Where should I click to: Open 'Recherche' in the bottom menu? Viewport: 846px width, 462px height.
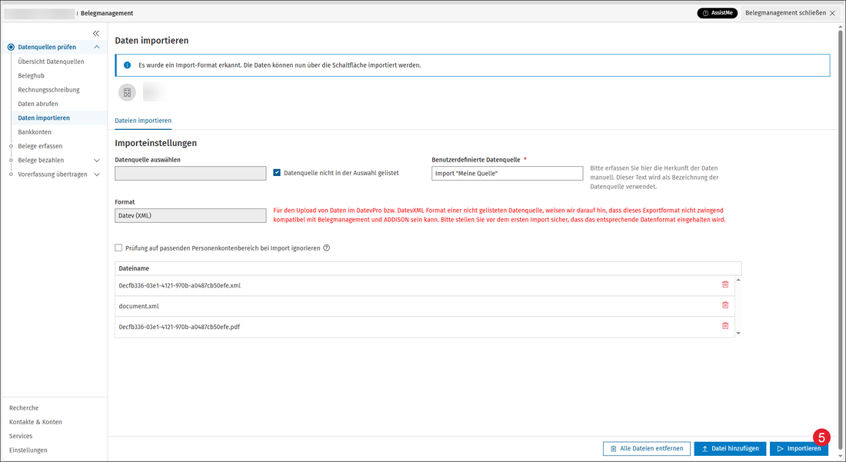point(24,407)
